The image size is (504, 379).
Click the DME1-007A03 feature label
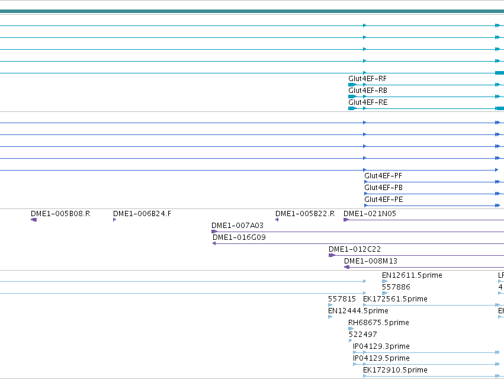[x=237, y=226]
